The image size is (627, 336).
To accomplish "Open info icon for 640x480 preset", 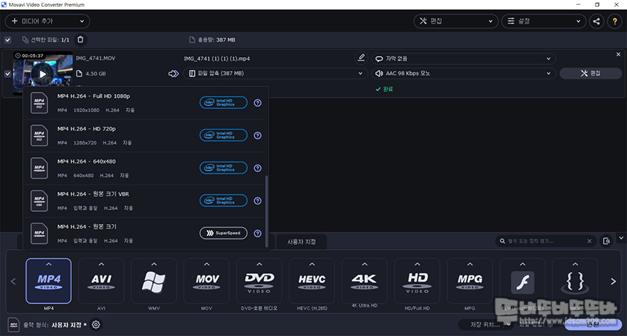I will 258,168.
